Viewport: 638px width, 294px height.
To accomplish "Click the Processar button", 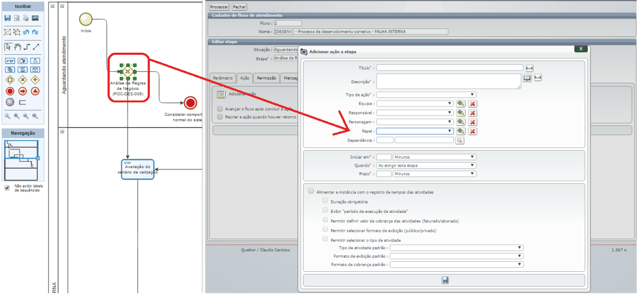I will [x=219, y=7].
